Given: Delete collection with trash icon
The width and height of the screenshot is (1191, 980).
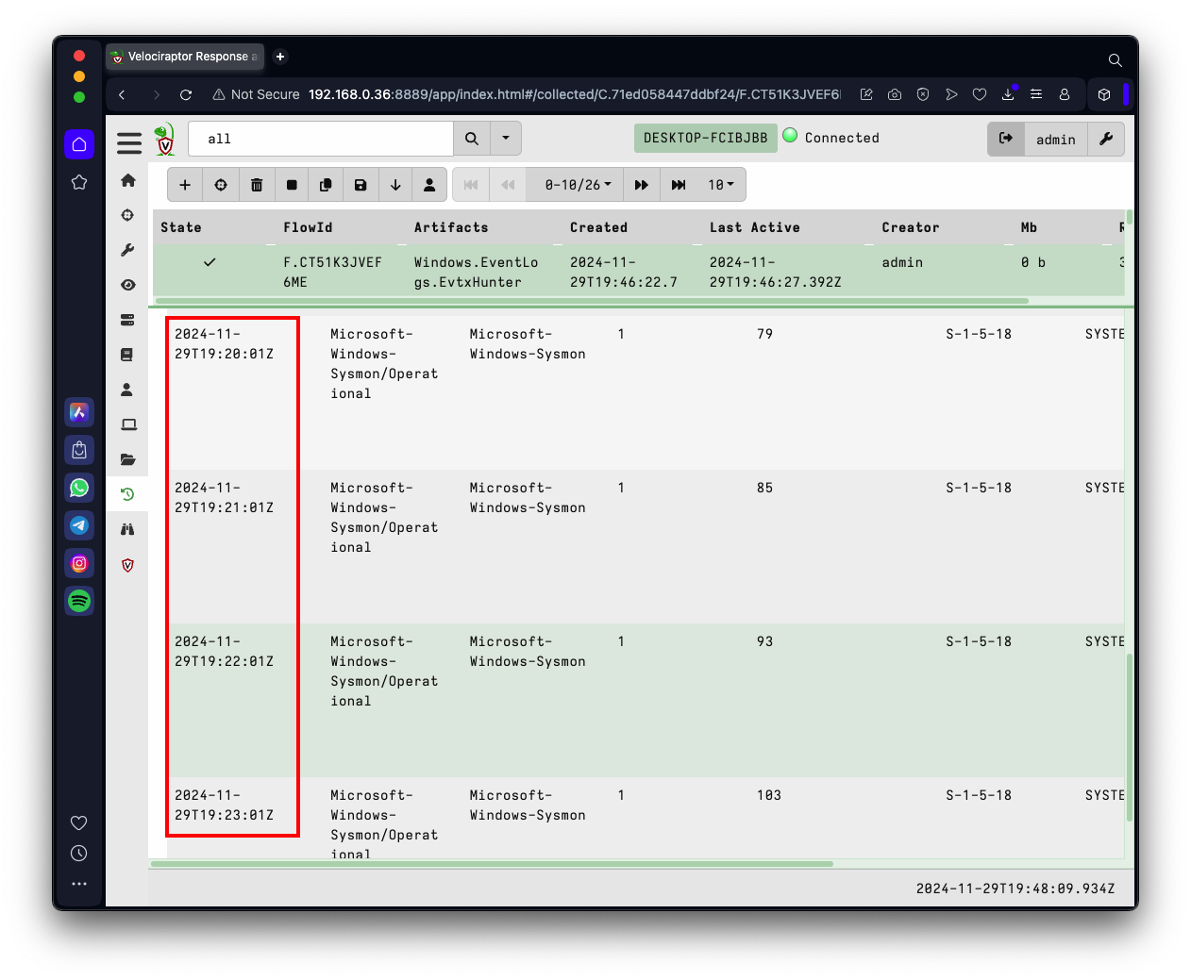Looking at the screenshot, I should click(257, 185).
